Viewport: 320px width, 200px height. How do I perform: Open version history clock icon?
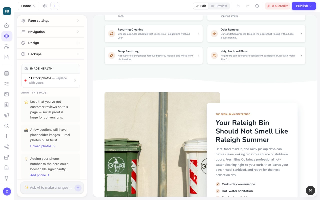(x=257, y=6)
